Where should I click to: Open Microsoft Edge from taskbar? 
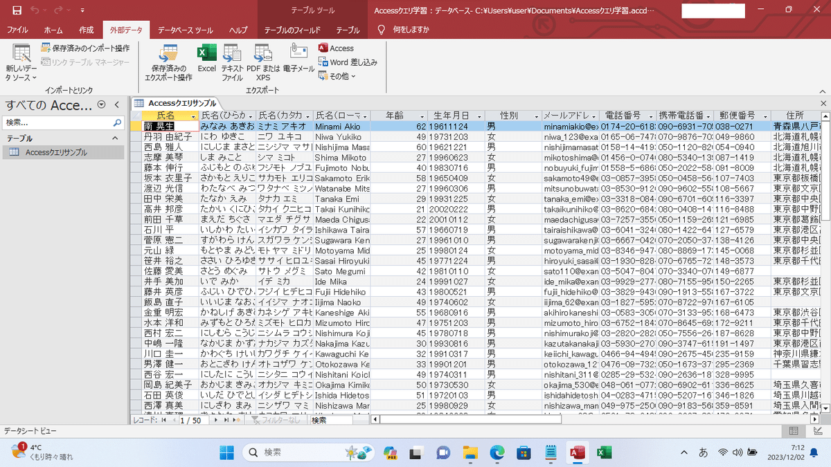[497, 452]
